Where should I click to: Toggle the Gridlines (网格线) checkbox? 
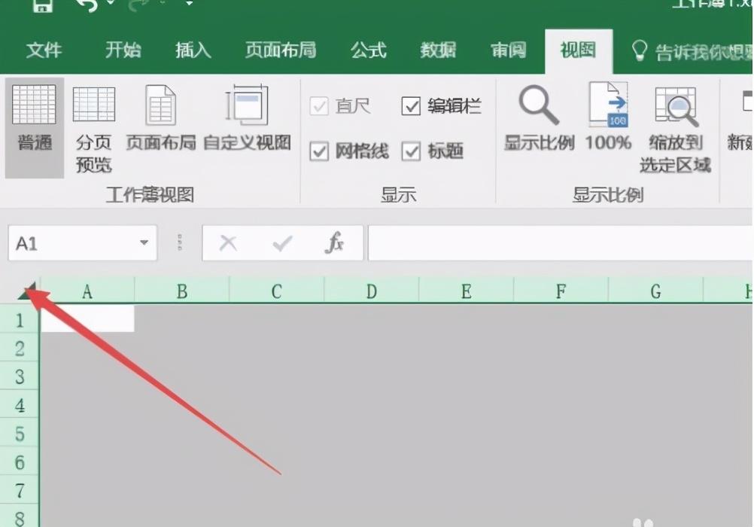coord(319,151)
